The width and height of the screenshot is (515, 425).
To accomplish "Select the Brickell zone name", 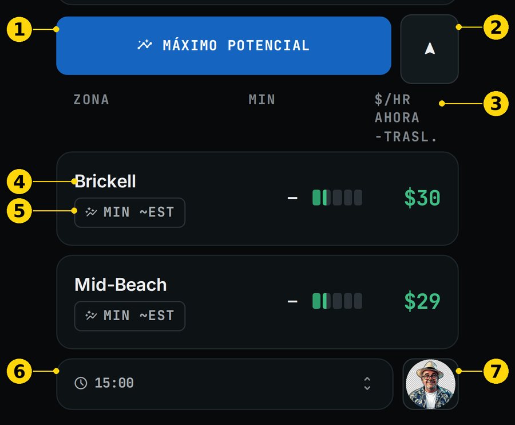I will pos(105,181).
